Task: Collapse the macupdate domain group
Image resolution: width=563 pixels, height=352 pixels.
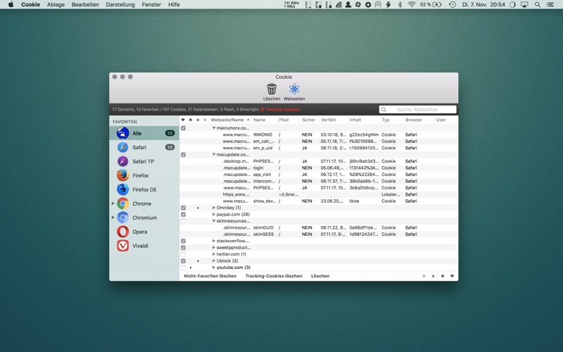Action: pos(214,155)
